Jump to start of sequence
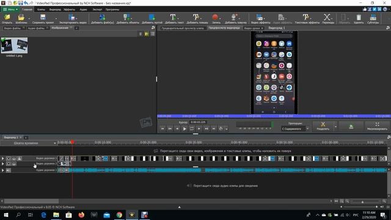The image size is (391, 220). [163, 129]
